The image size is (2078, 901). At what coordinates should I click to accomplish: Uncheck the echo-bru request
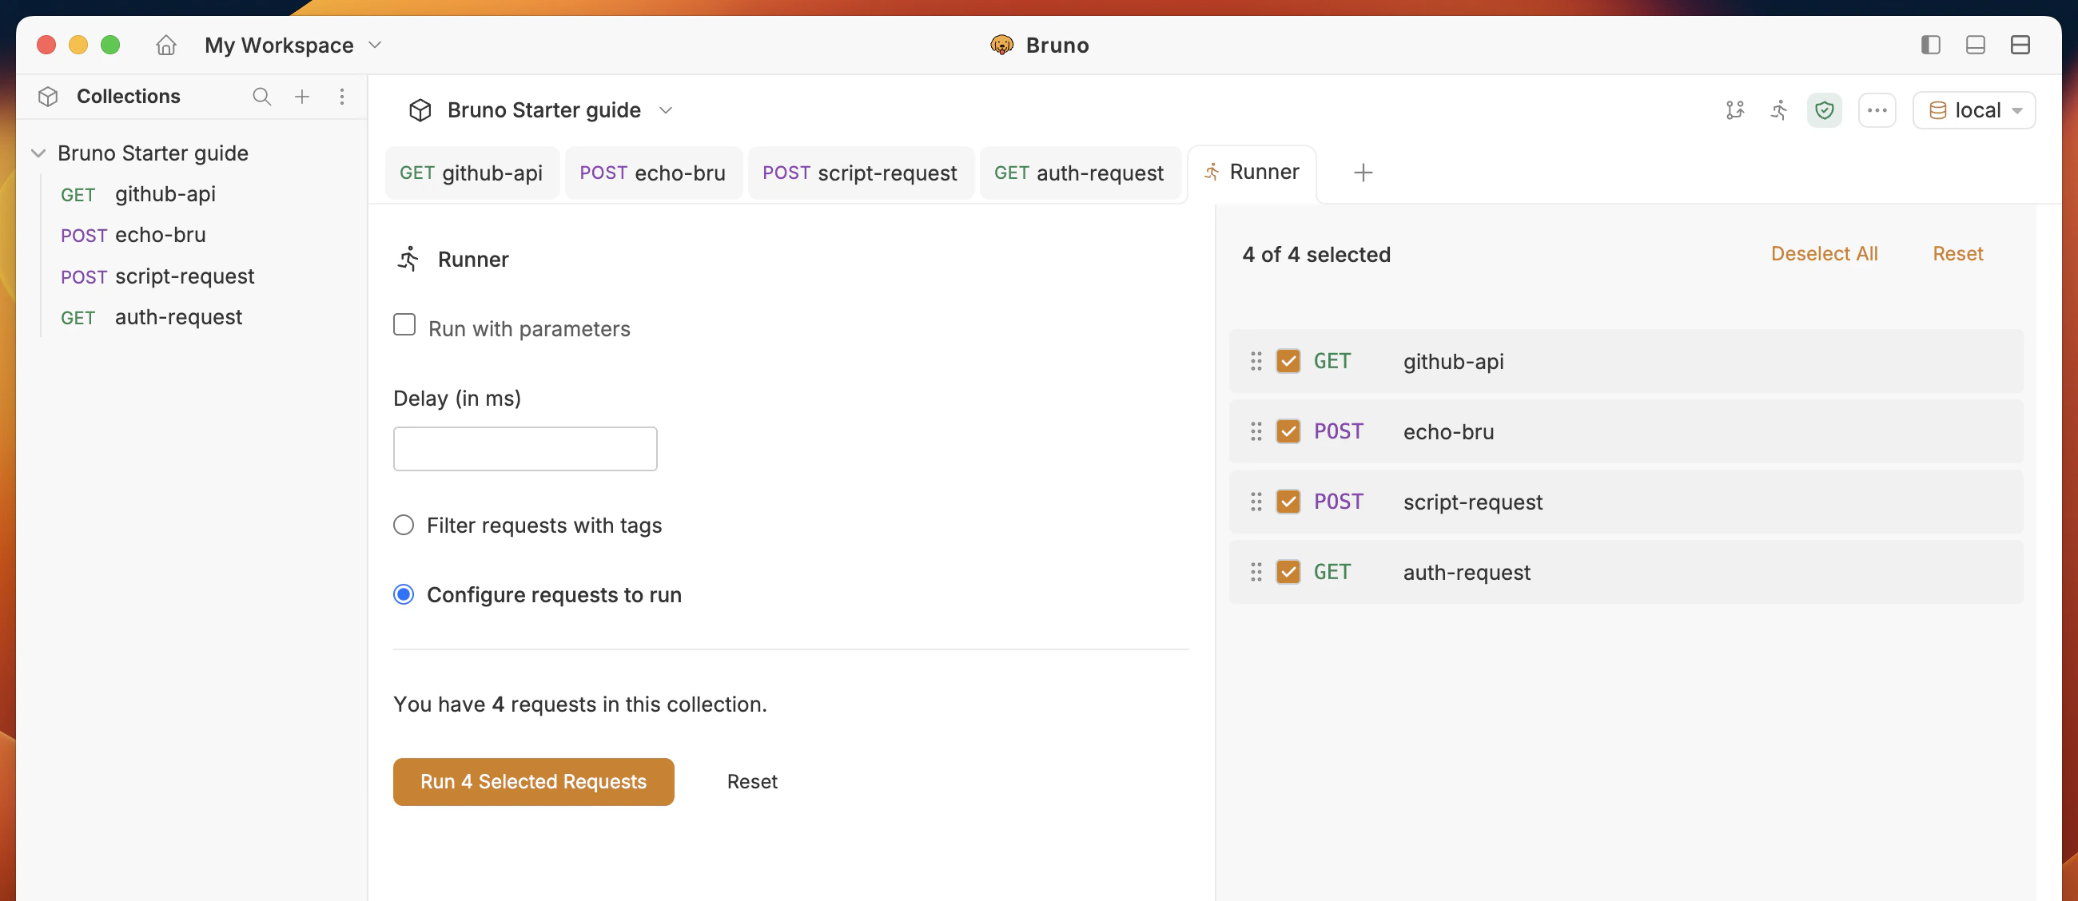[1288, 431]
